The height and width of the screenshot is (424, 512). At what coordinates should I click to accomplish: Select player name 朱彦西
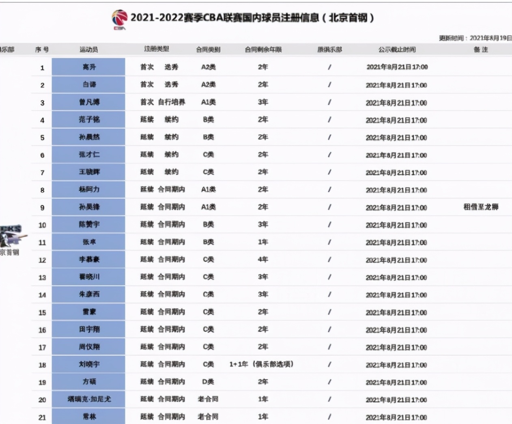click(88, 294)
